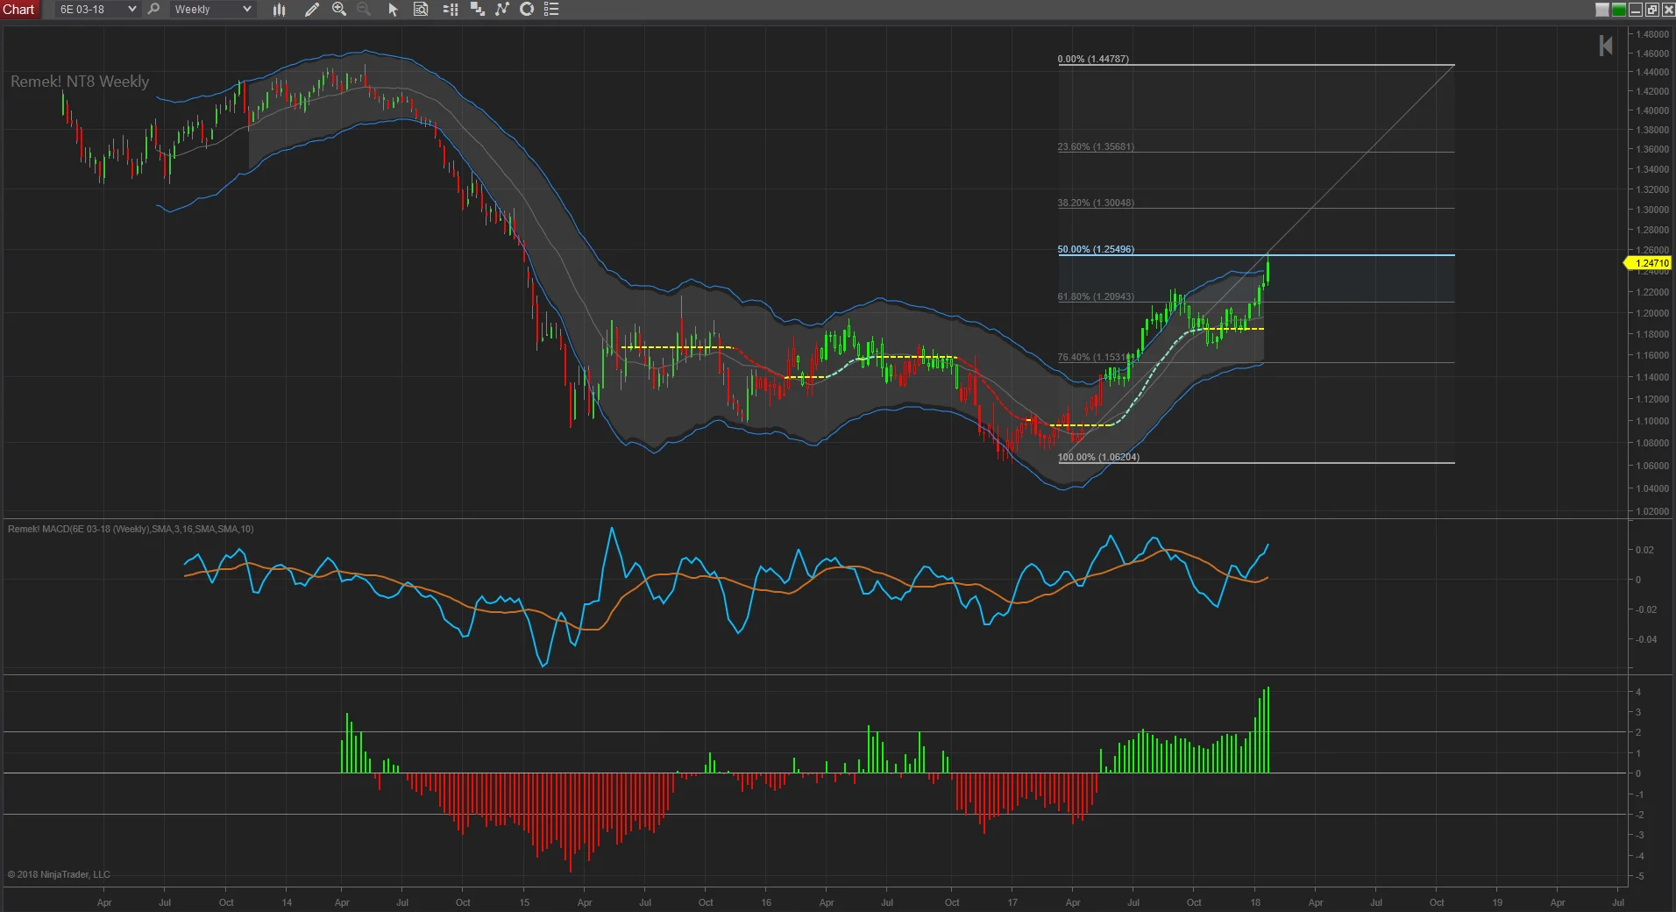This screenshot has width=1676, height=912.
Task: Click the yellow 1.24710 price marker
Action: click(x=1649, y=263)
